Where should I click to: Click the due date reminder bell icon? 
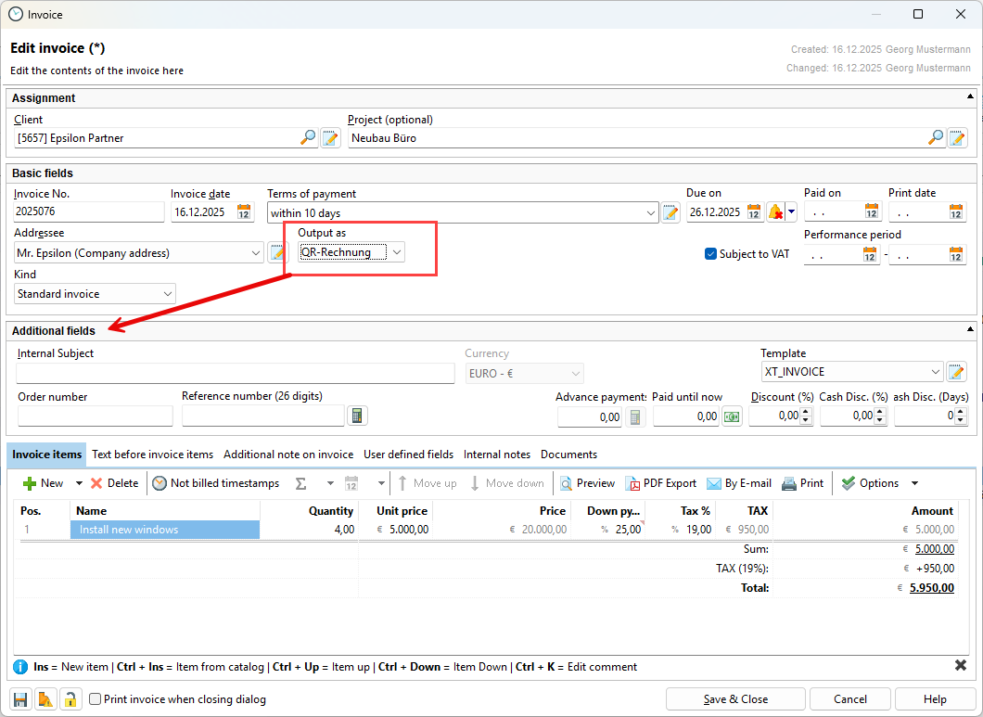tap(775, 212)
